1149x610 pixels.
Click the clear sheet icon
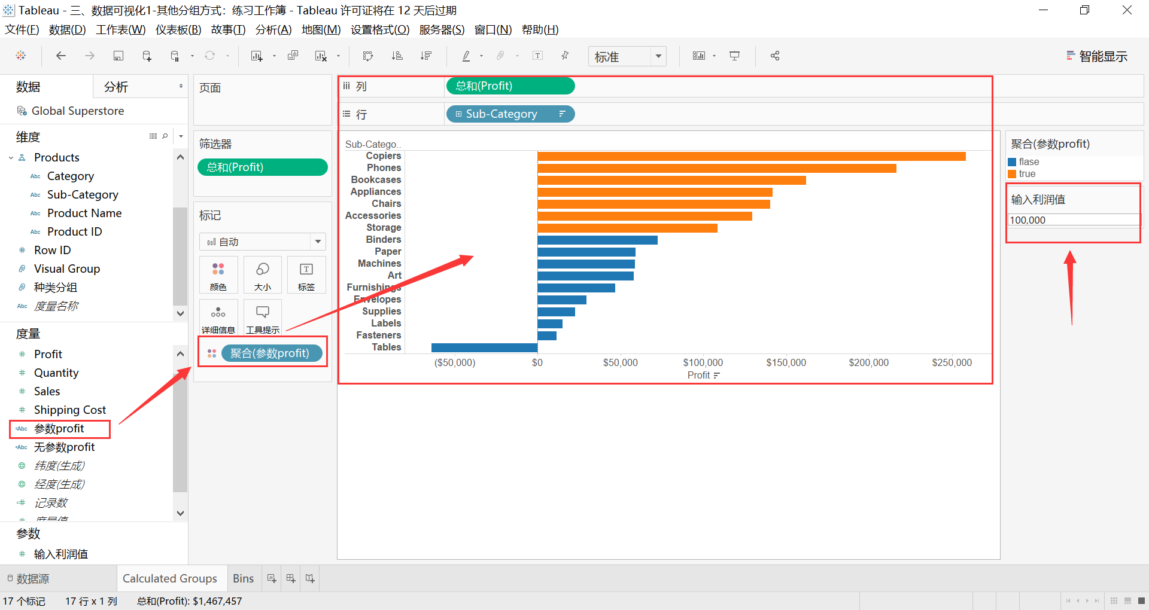[321, 56]
